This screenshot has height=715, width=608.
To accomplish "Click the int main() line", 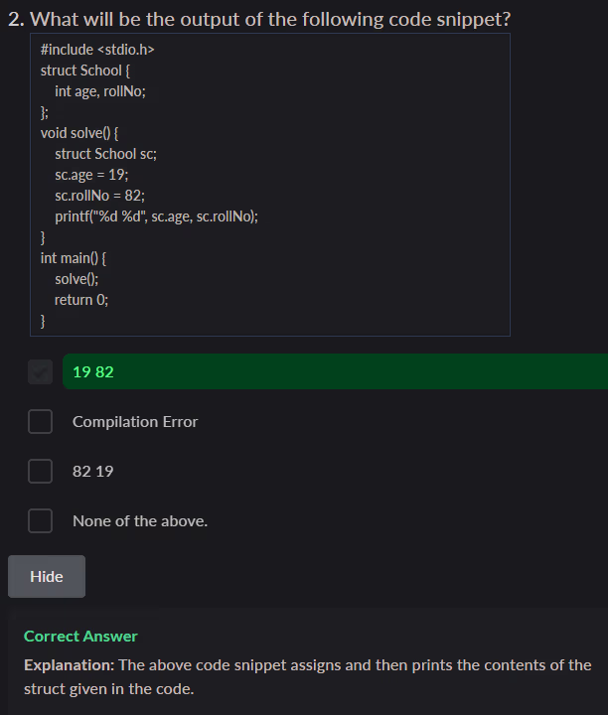I will [74, 257].
